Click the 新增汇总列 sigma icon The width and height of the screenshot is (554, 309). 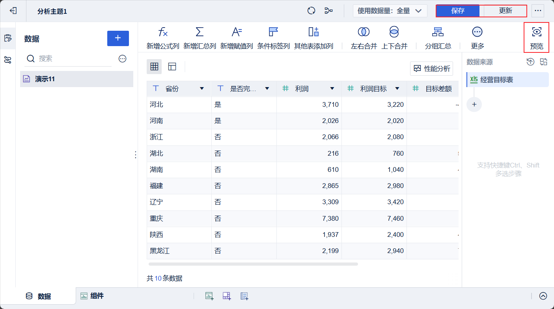pos(200,32)
